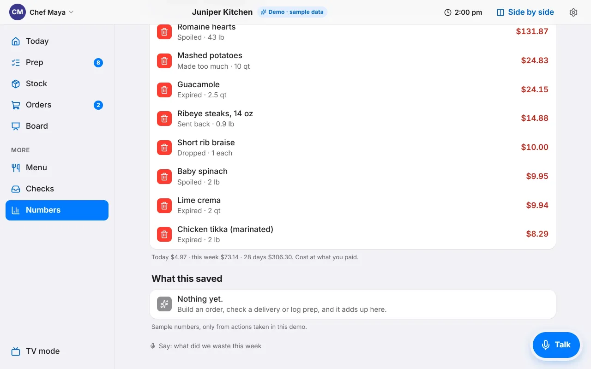Open the Checks page
The width and height of the screenshot is (591, 369).
[x=57, y=189]
